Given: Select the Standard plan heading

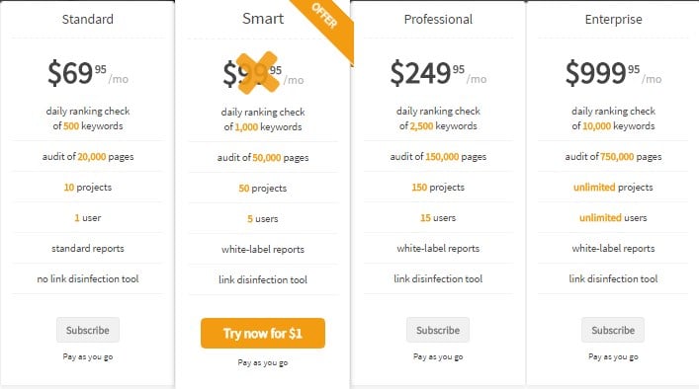Looking at the screenshot, I should [88, 19].
